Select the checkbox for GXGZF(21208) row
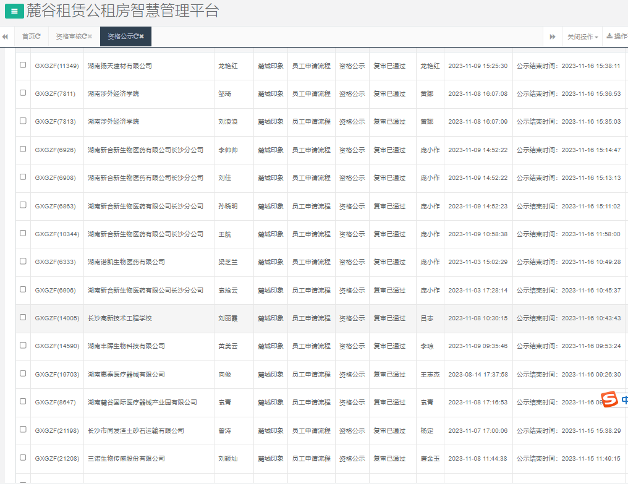Viewport: 628px width, 486px height. tap(23, 458)
